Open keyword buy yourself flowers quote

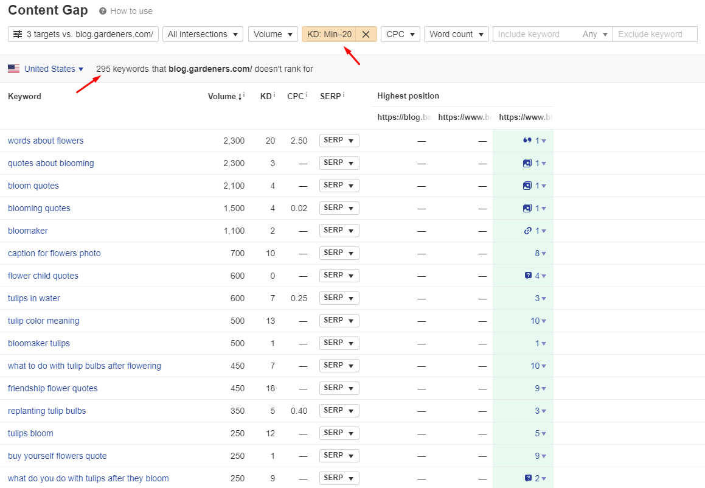click(58, 456)
